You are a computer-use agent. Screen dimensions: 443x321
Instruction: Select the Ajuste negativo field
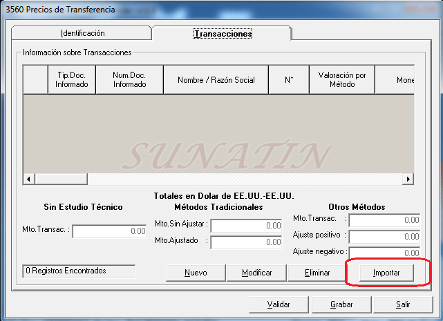coord(384,253)
